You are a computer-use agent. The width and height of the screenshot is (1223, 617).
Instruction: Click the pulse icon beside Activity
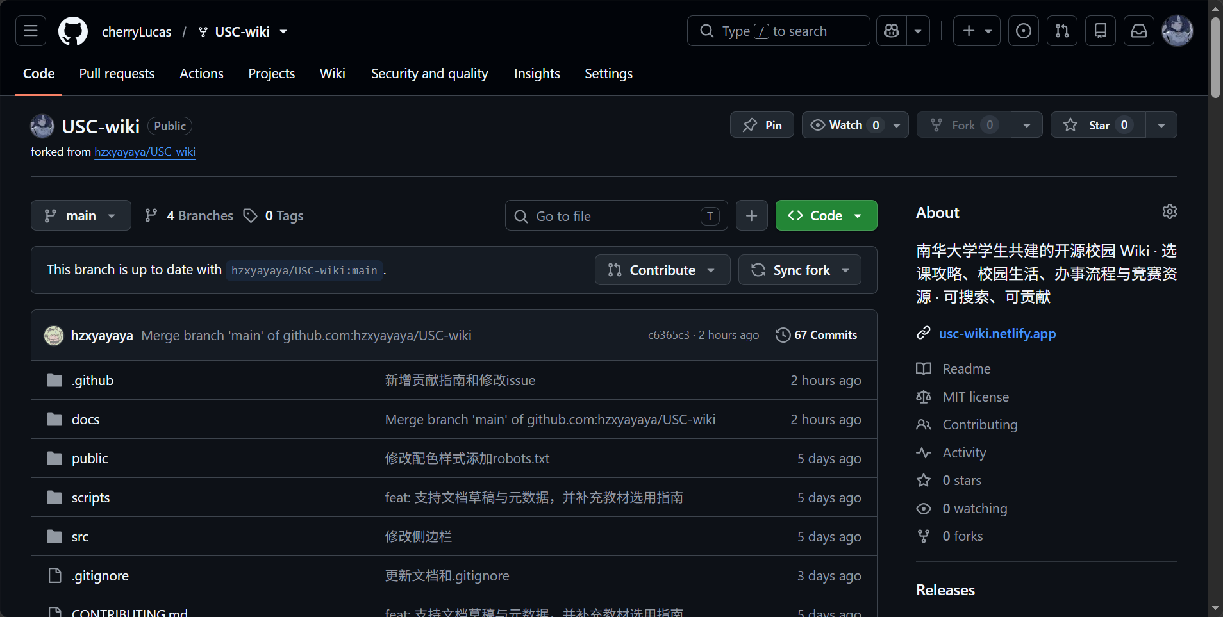click(x=924, y=453)
